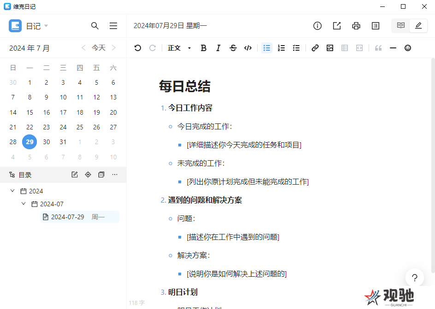Redo the last edit

pos(153,48)
